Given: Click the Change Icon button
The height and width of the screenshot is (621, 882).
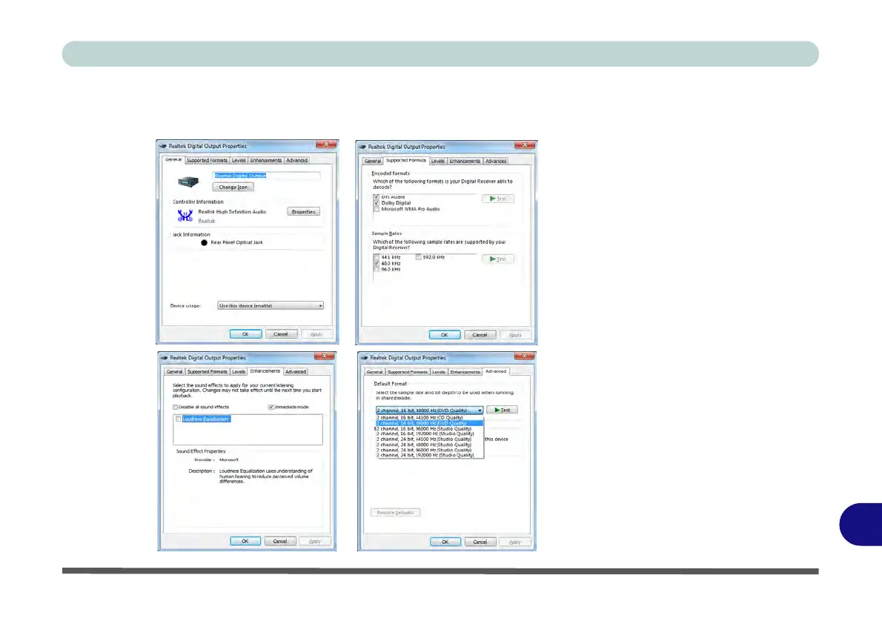Looking at the screenshot, I should 233,187.
